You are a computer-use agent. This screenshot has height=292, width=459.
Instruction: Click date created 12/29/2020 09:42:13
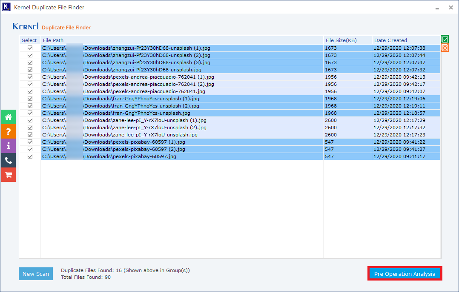pos(399,77)
